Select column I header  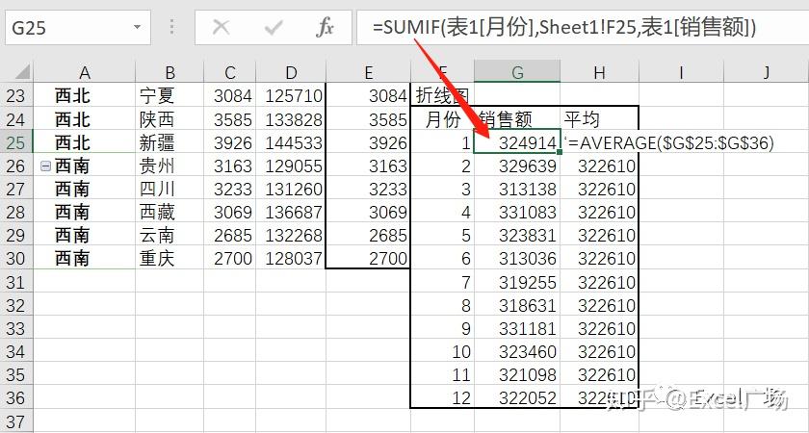click(x=681, y=72)
